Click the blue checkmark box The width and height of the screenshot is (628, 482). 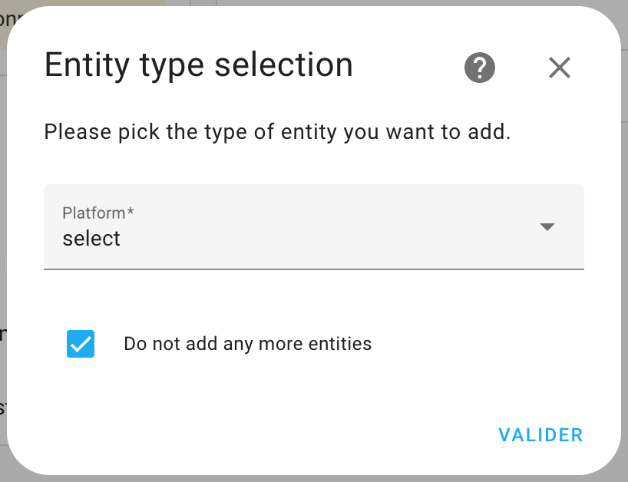click(x=81, y=344)
